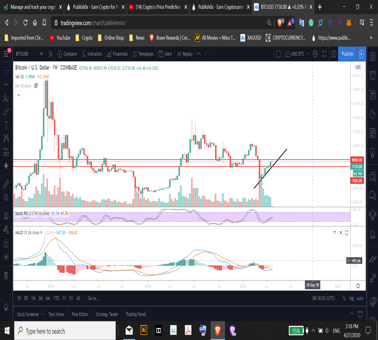Maximize the MACD pane
The width and height of the screenshot is (378, 340).
tap(346, 233)
